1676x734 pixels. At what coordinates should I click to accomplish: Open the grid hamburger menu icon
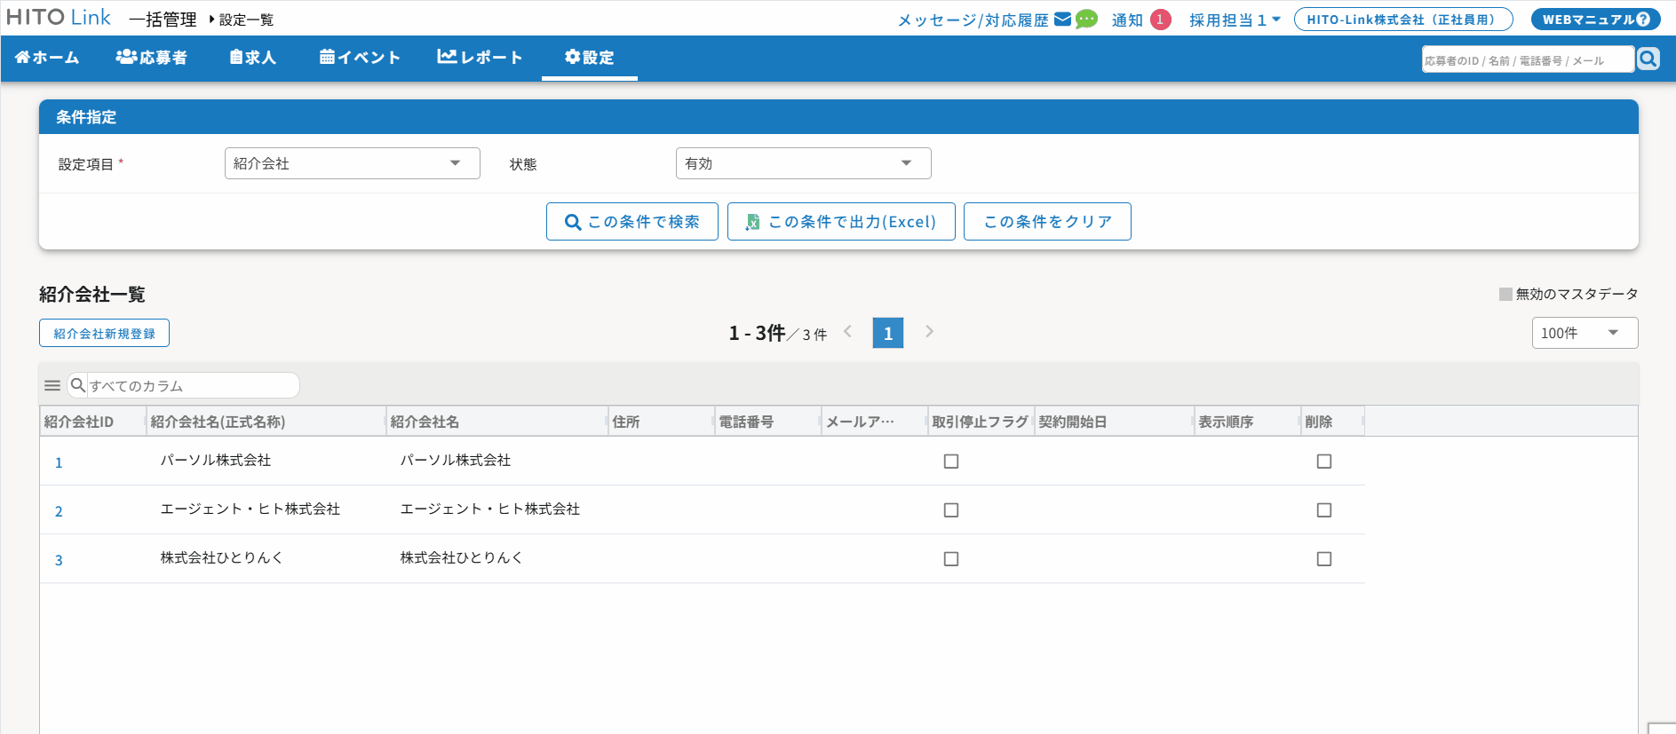point(52,385)
